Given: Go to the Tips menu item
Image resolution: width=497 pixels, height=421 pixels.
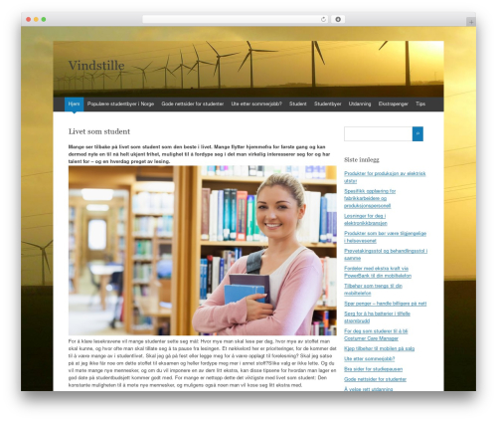Looking at the screenshot, I should coord(420,104).
